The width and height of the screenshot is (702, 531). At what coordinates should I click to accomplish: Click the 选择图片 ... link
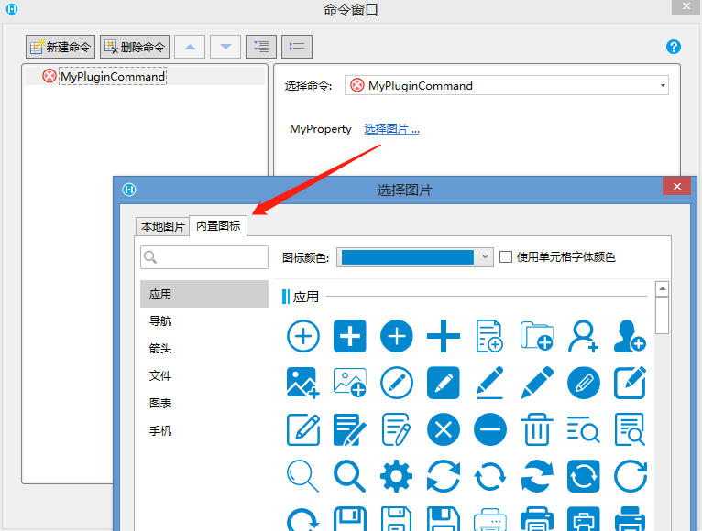(391, 129)
